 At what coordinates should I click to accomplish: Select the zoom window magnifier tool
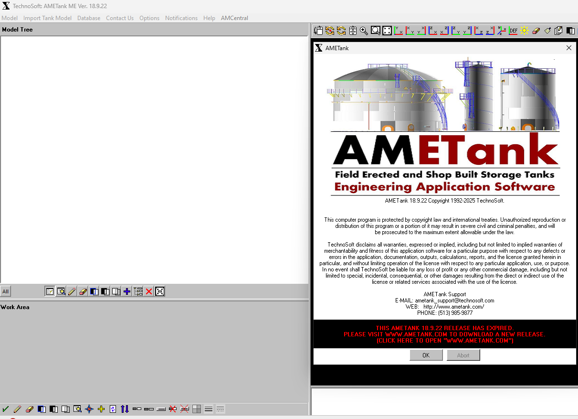(376, 31)
